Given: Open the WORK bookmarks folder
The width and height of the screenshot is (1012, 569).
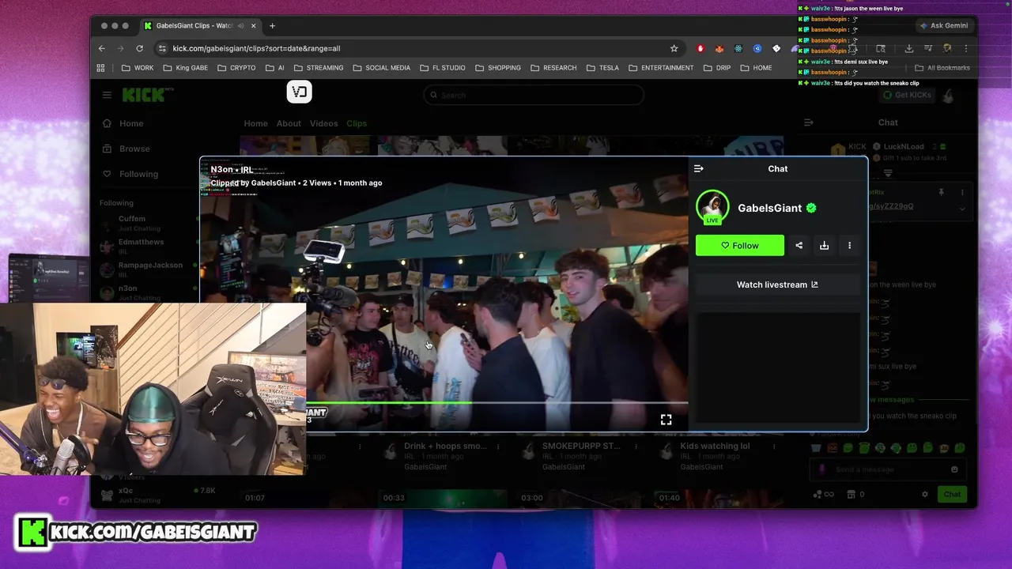Looking at the screenshot, I should 138,68.
